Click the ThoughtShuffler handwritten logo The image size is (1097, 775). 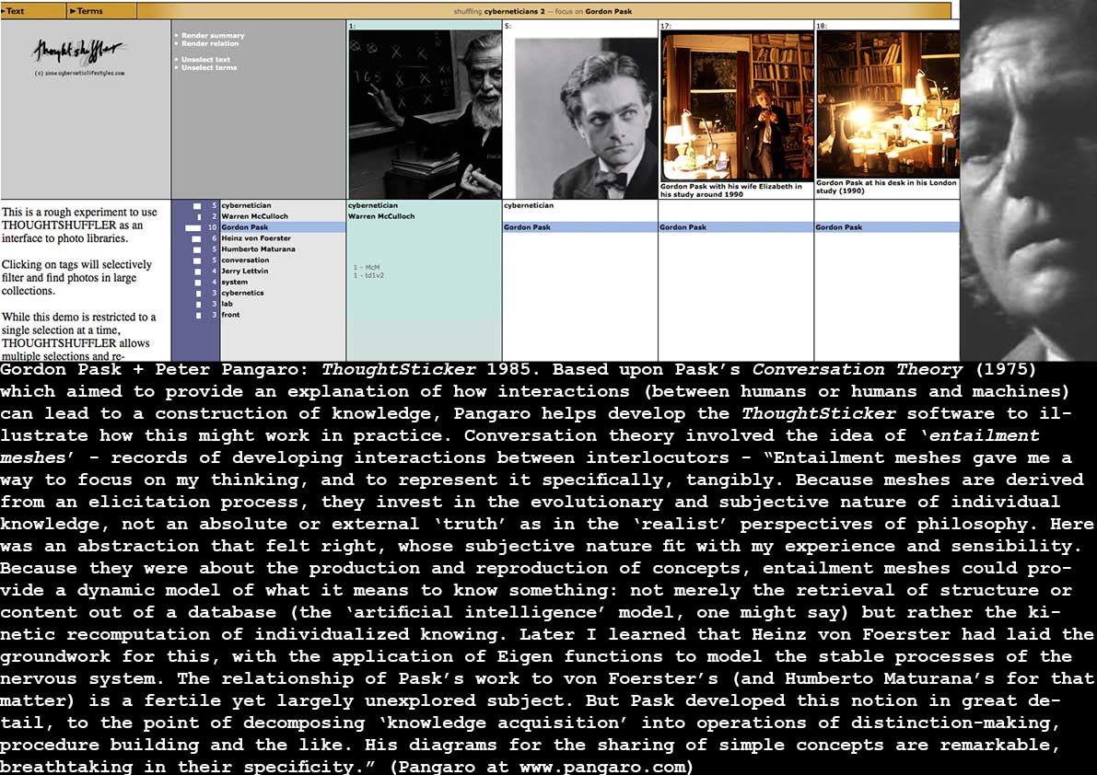pyautogui.click(x=79, y=52)
